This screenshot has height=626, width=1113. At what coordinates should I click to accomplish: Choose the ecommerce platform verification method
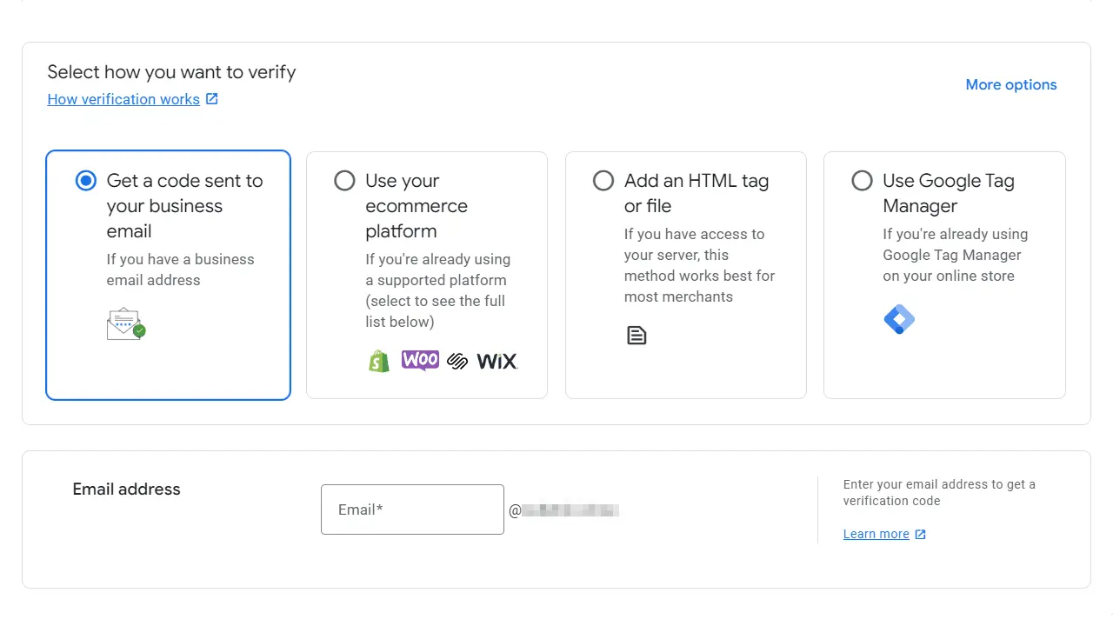tap(344, 181)
